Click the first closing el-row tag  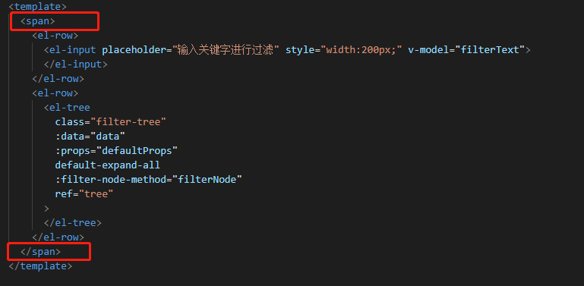58,79
